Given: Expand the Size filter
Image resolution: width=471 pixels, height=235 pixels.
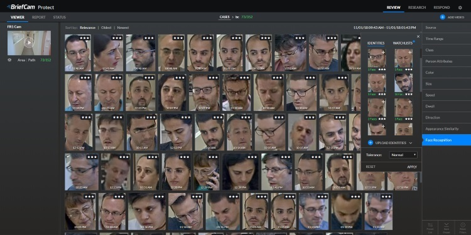Looking at the screenshot, I should coord(447,84).
